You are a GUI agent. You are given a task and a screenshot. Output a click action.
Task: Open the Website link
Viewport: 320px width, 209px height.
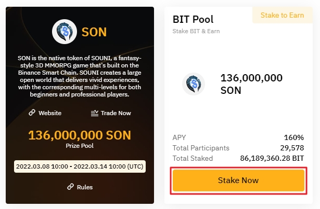tap(50, 113)
